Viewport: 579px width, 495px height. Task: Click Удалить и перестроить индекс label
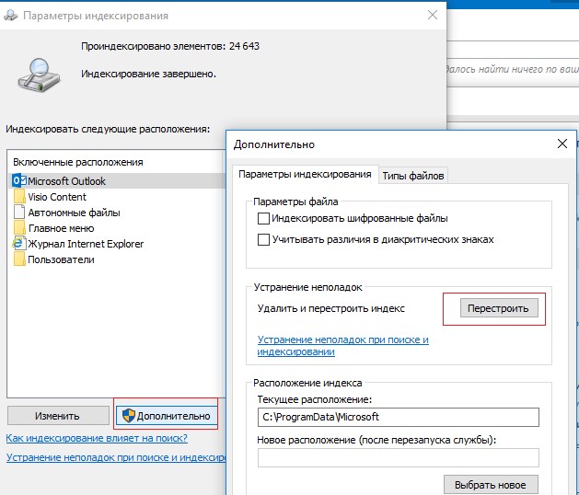pos(330,308)
